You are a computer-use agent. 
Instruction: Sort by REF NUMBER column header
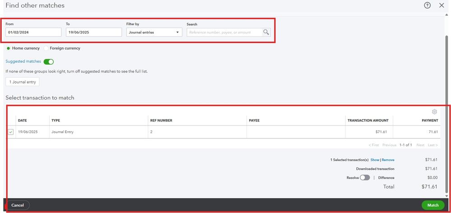pyautogui.click(x=161, y=120)
